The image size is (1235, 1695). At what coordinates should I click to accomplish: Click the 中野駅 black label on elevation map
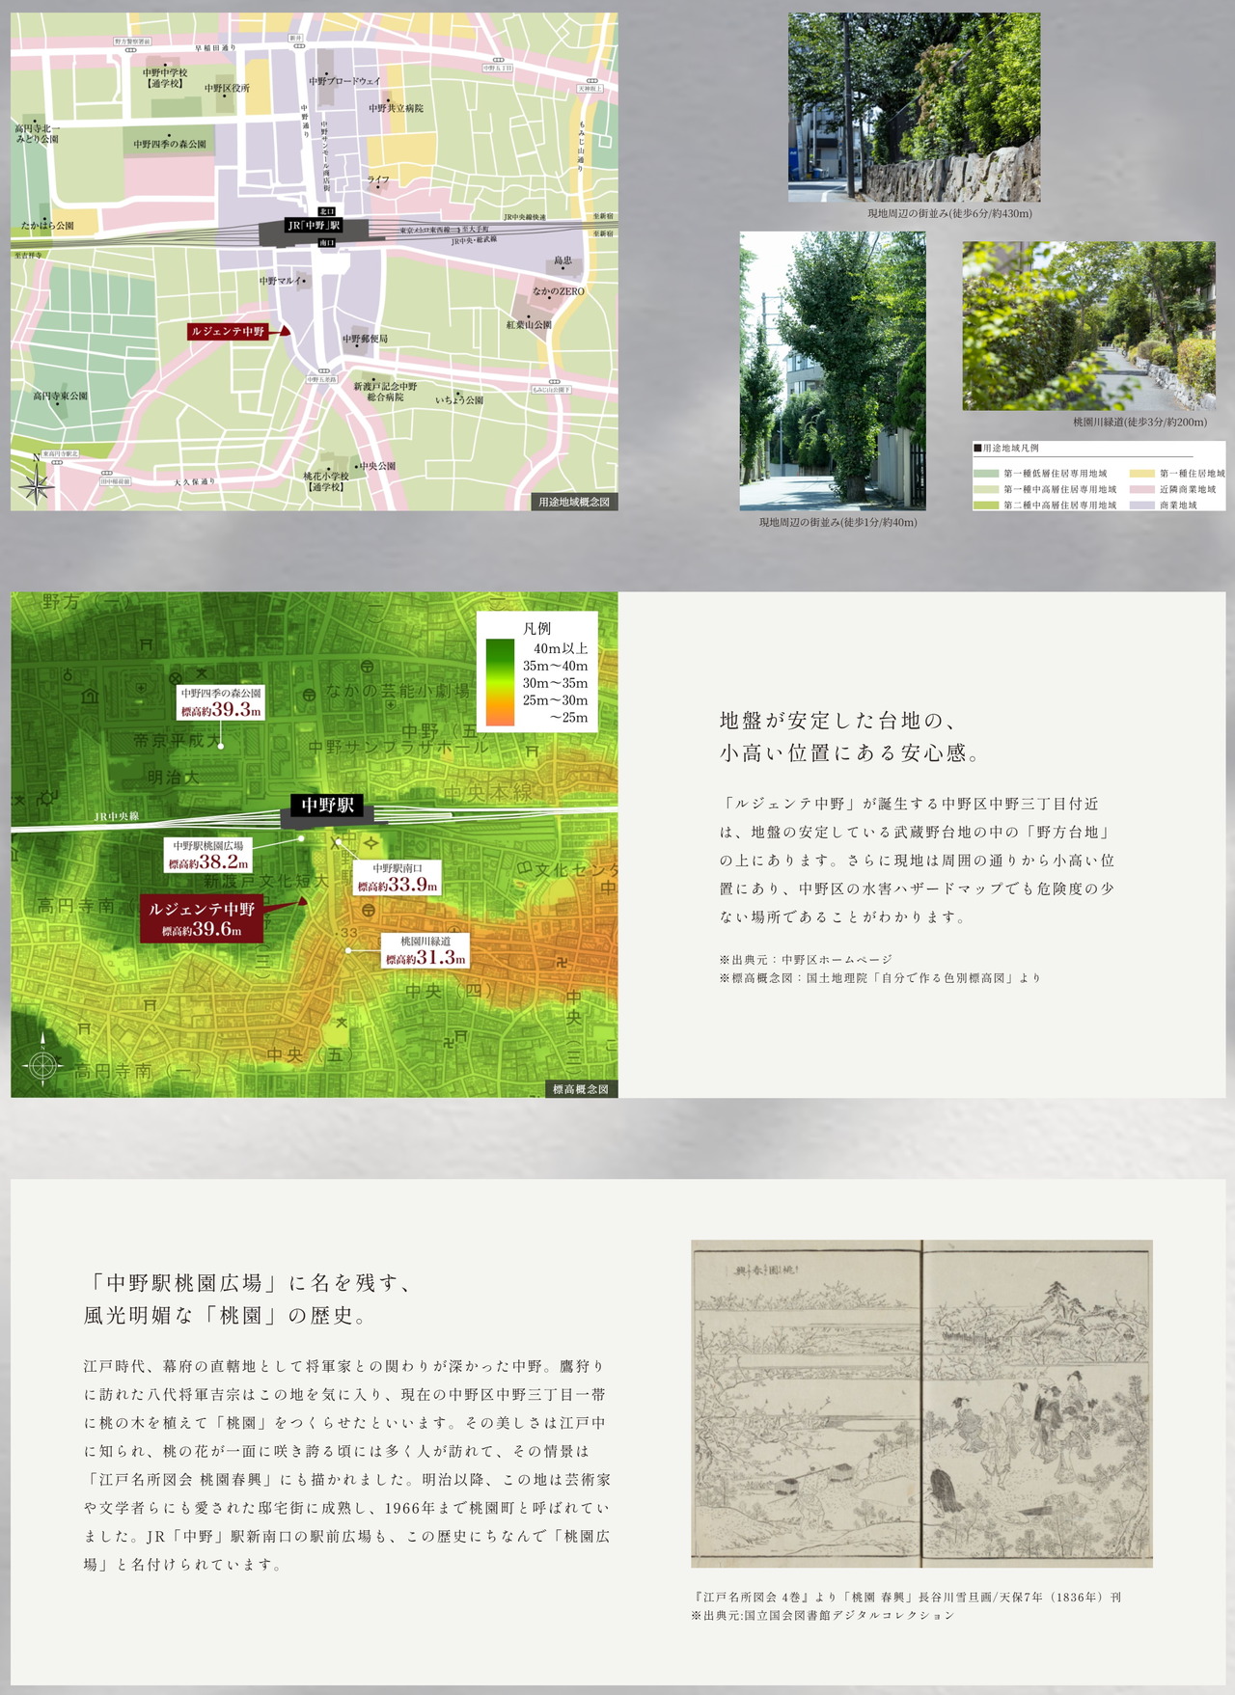328,805
